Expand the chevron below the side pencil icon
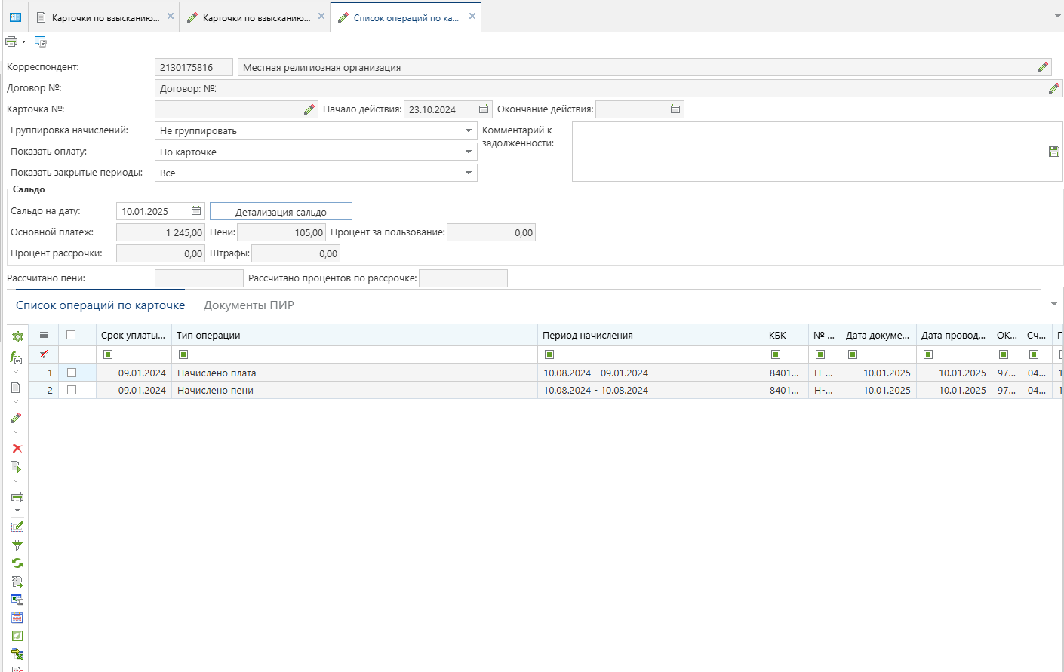Viewport: 1064px width, 672px height. [x=16, y=432]
